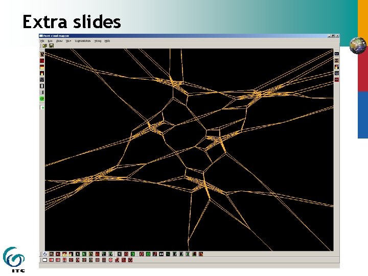Click the circular arrow refresh icon
The width and height of the screenshot is (368, 276).
(45, 254)
